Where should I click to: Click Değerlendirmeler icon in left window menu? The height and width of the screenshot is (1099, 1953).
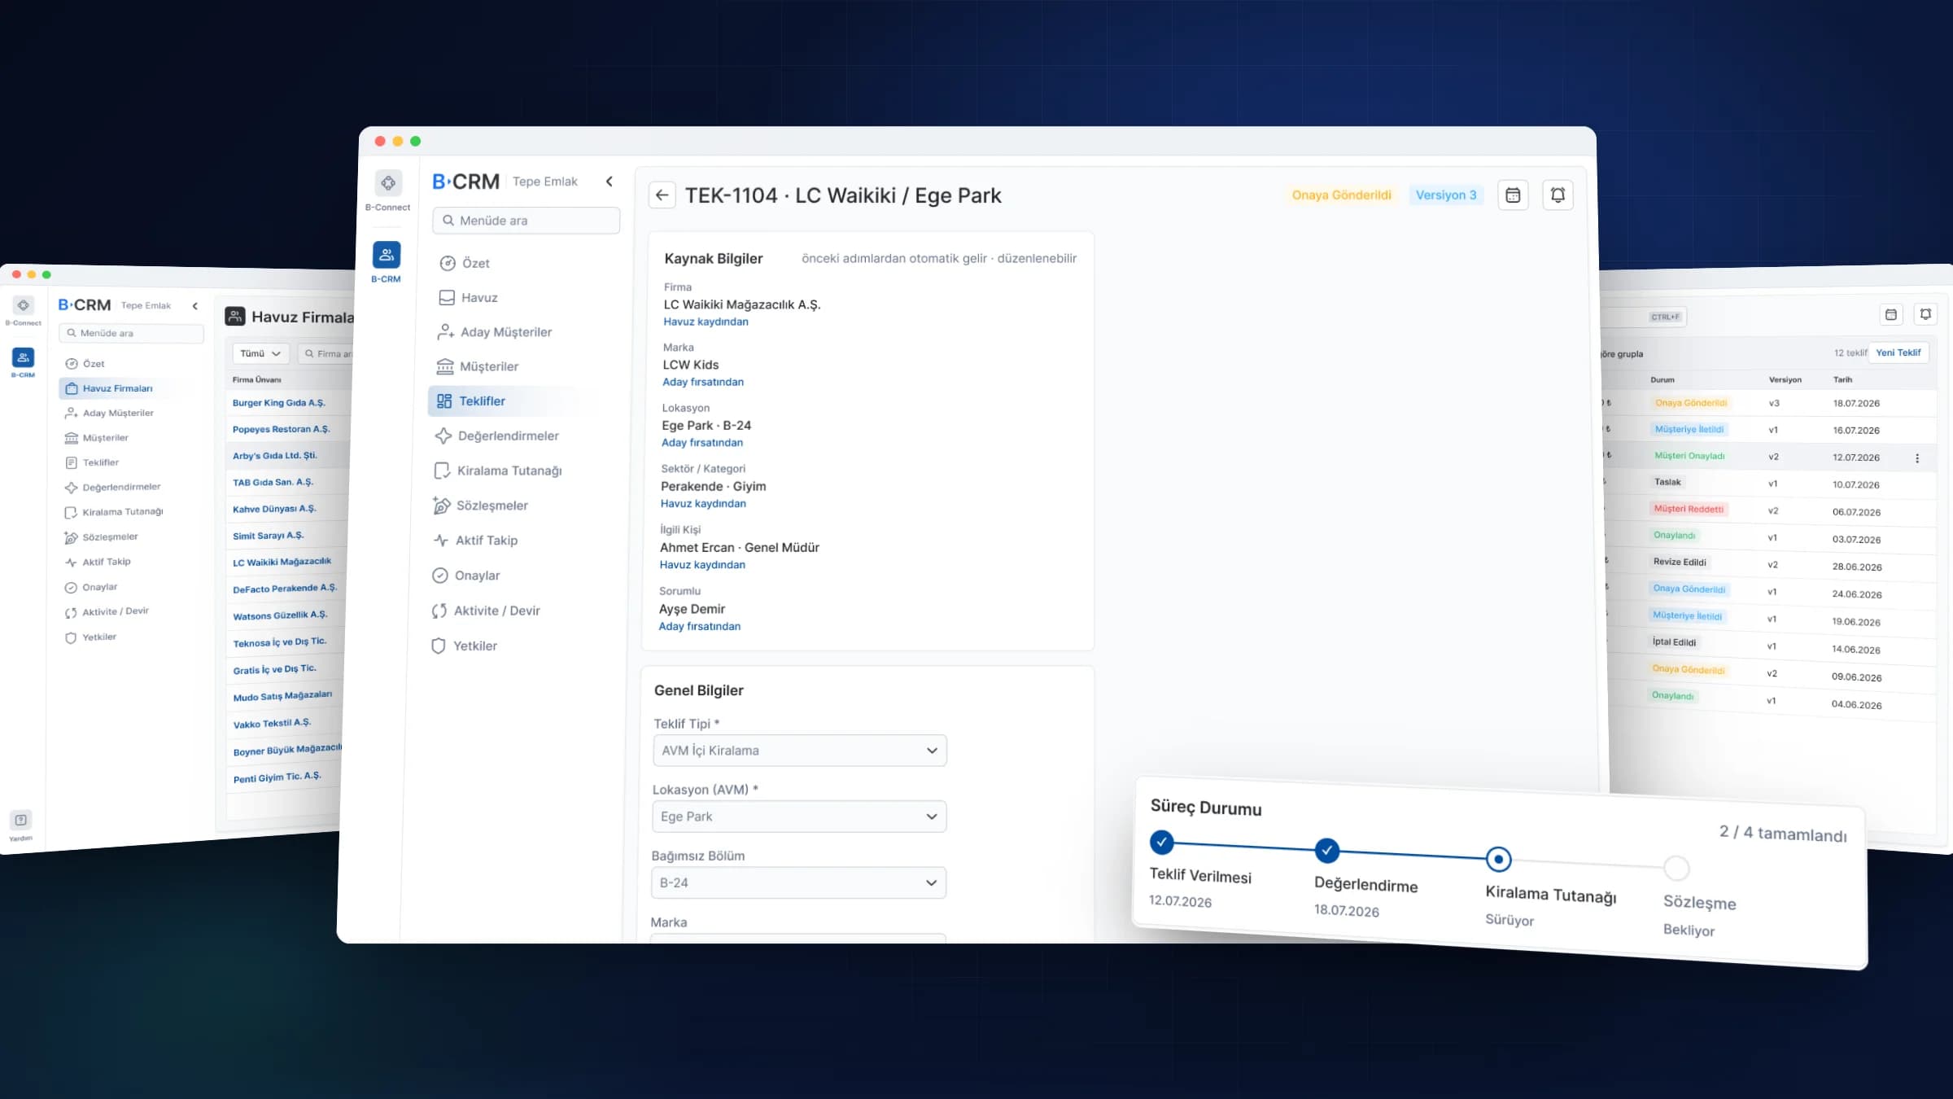[x=72, y=488]
